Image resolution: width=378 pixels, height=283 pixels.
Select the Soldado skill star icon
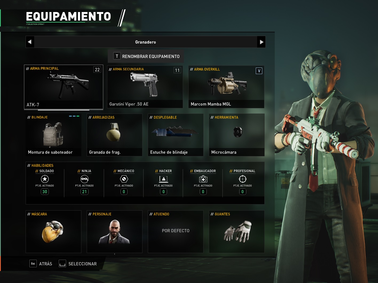(x=45, y=179)
